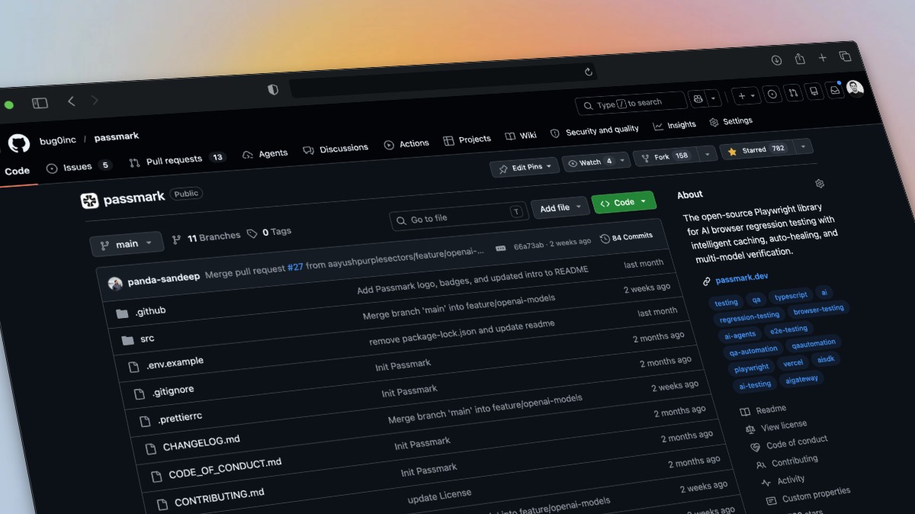Open global issues icon in header
The width and height of the screenshot is (915, 514).
[x=772, y=94]
